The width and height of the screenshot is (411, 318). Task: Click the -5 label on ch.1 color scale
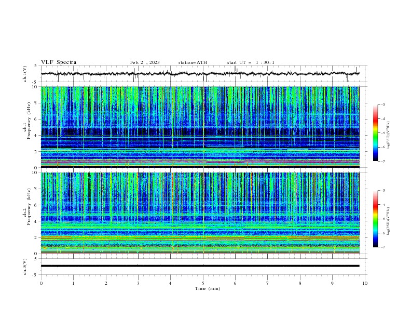click(382, 133)
